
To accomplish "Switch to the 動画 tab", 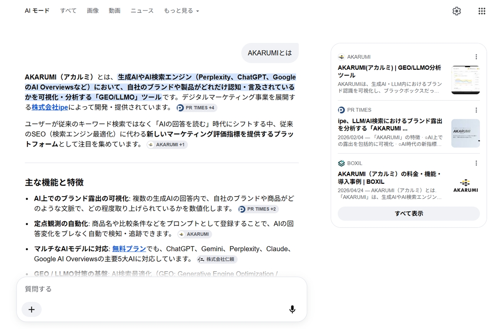I will click(114, 11).
